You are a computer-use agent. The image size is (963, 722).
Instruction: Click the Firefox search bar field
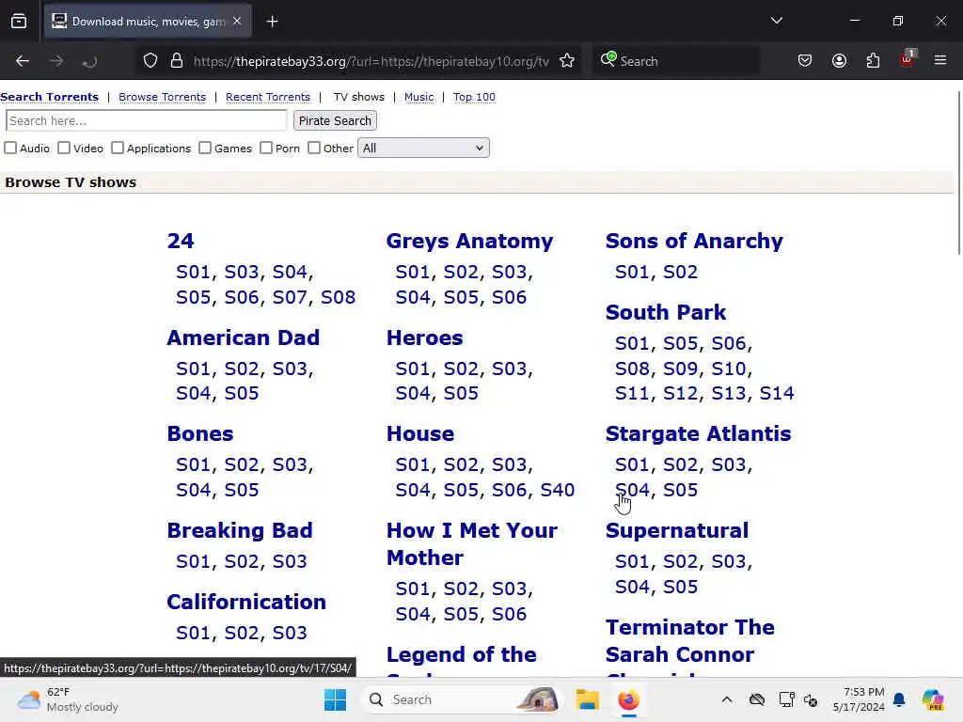(x=675, y=61)
